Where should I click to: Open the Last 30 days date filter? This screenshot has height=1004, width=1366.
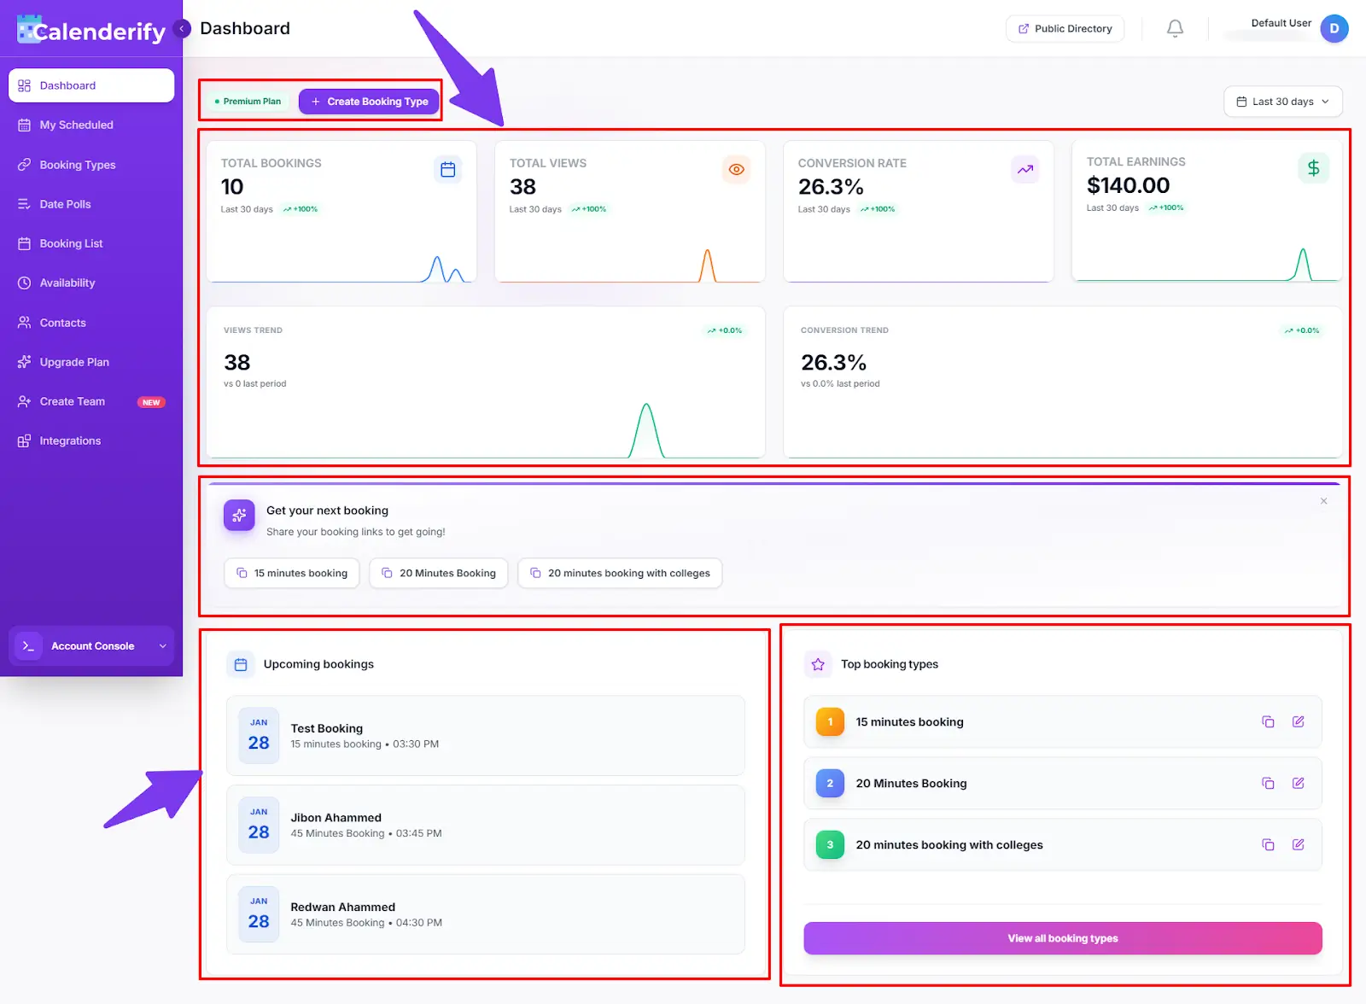click(1282, 101)
